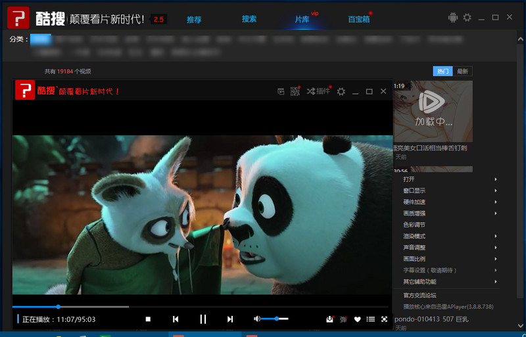The image size is (526, 337).
Task: Skip to the next video
Action: 230,319
